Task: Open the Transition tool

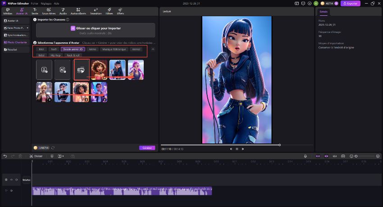Action: point(96,11)
